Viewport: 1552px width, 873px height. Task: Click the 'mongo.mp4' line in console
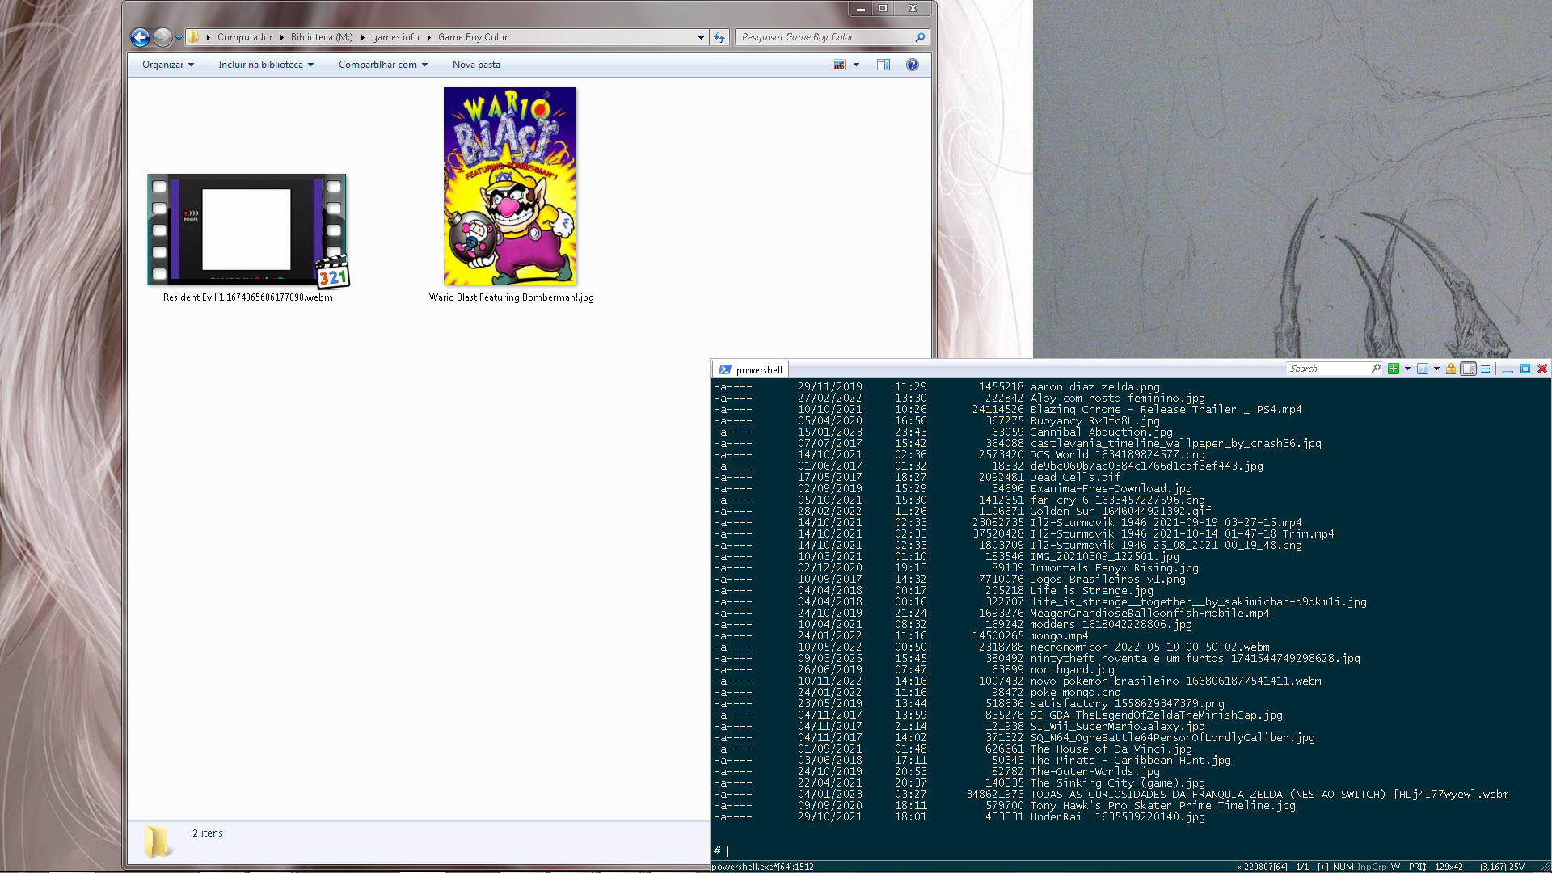click(x=1059, y=636)
